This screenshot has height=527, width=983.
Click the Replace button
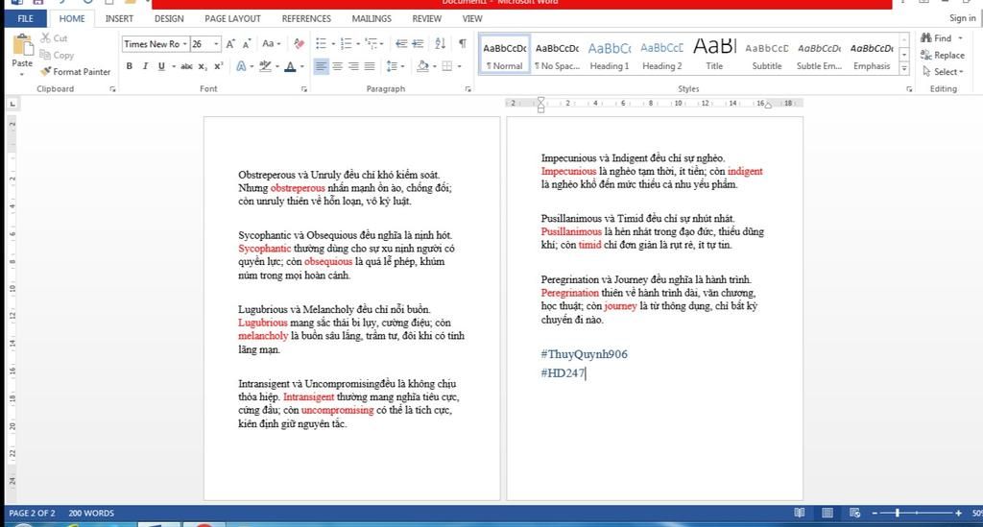click(943, 56)
